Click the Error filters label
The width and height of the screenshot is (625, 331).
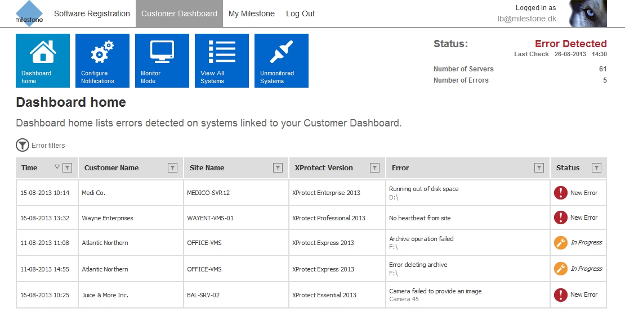click(48, 146)
